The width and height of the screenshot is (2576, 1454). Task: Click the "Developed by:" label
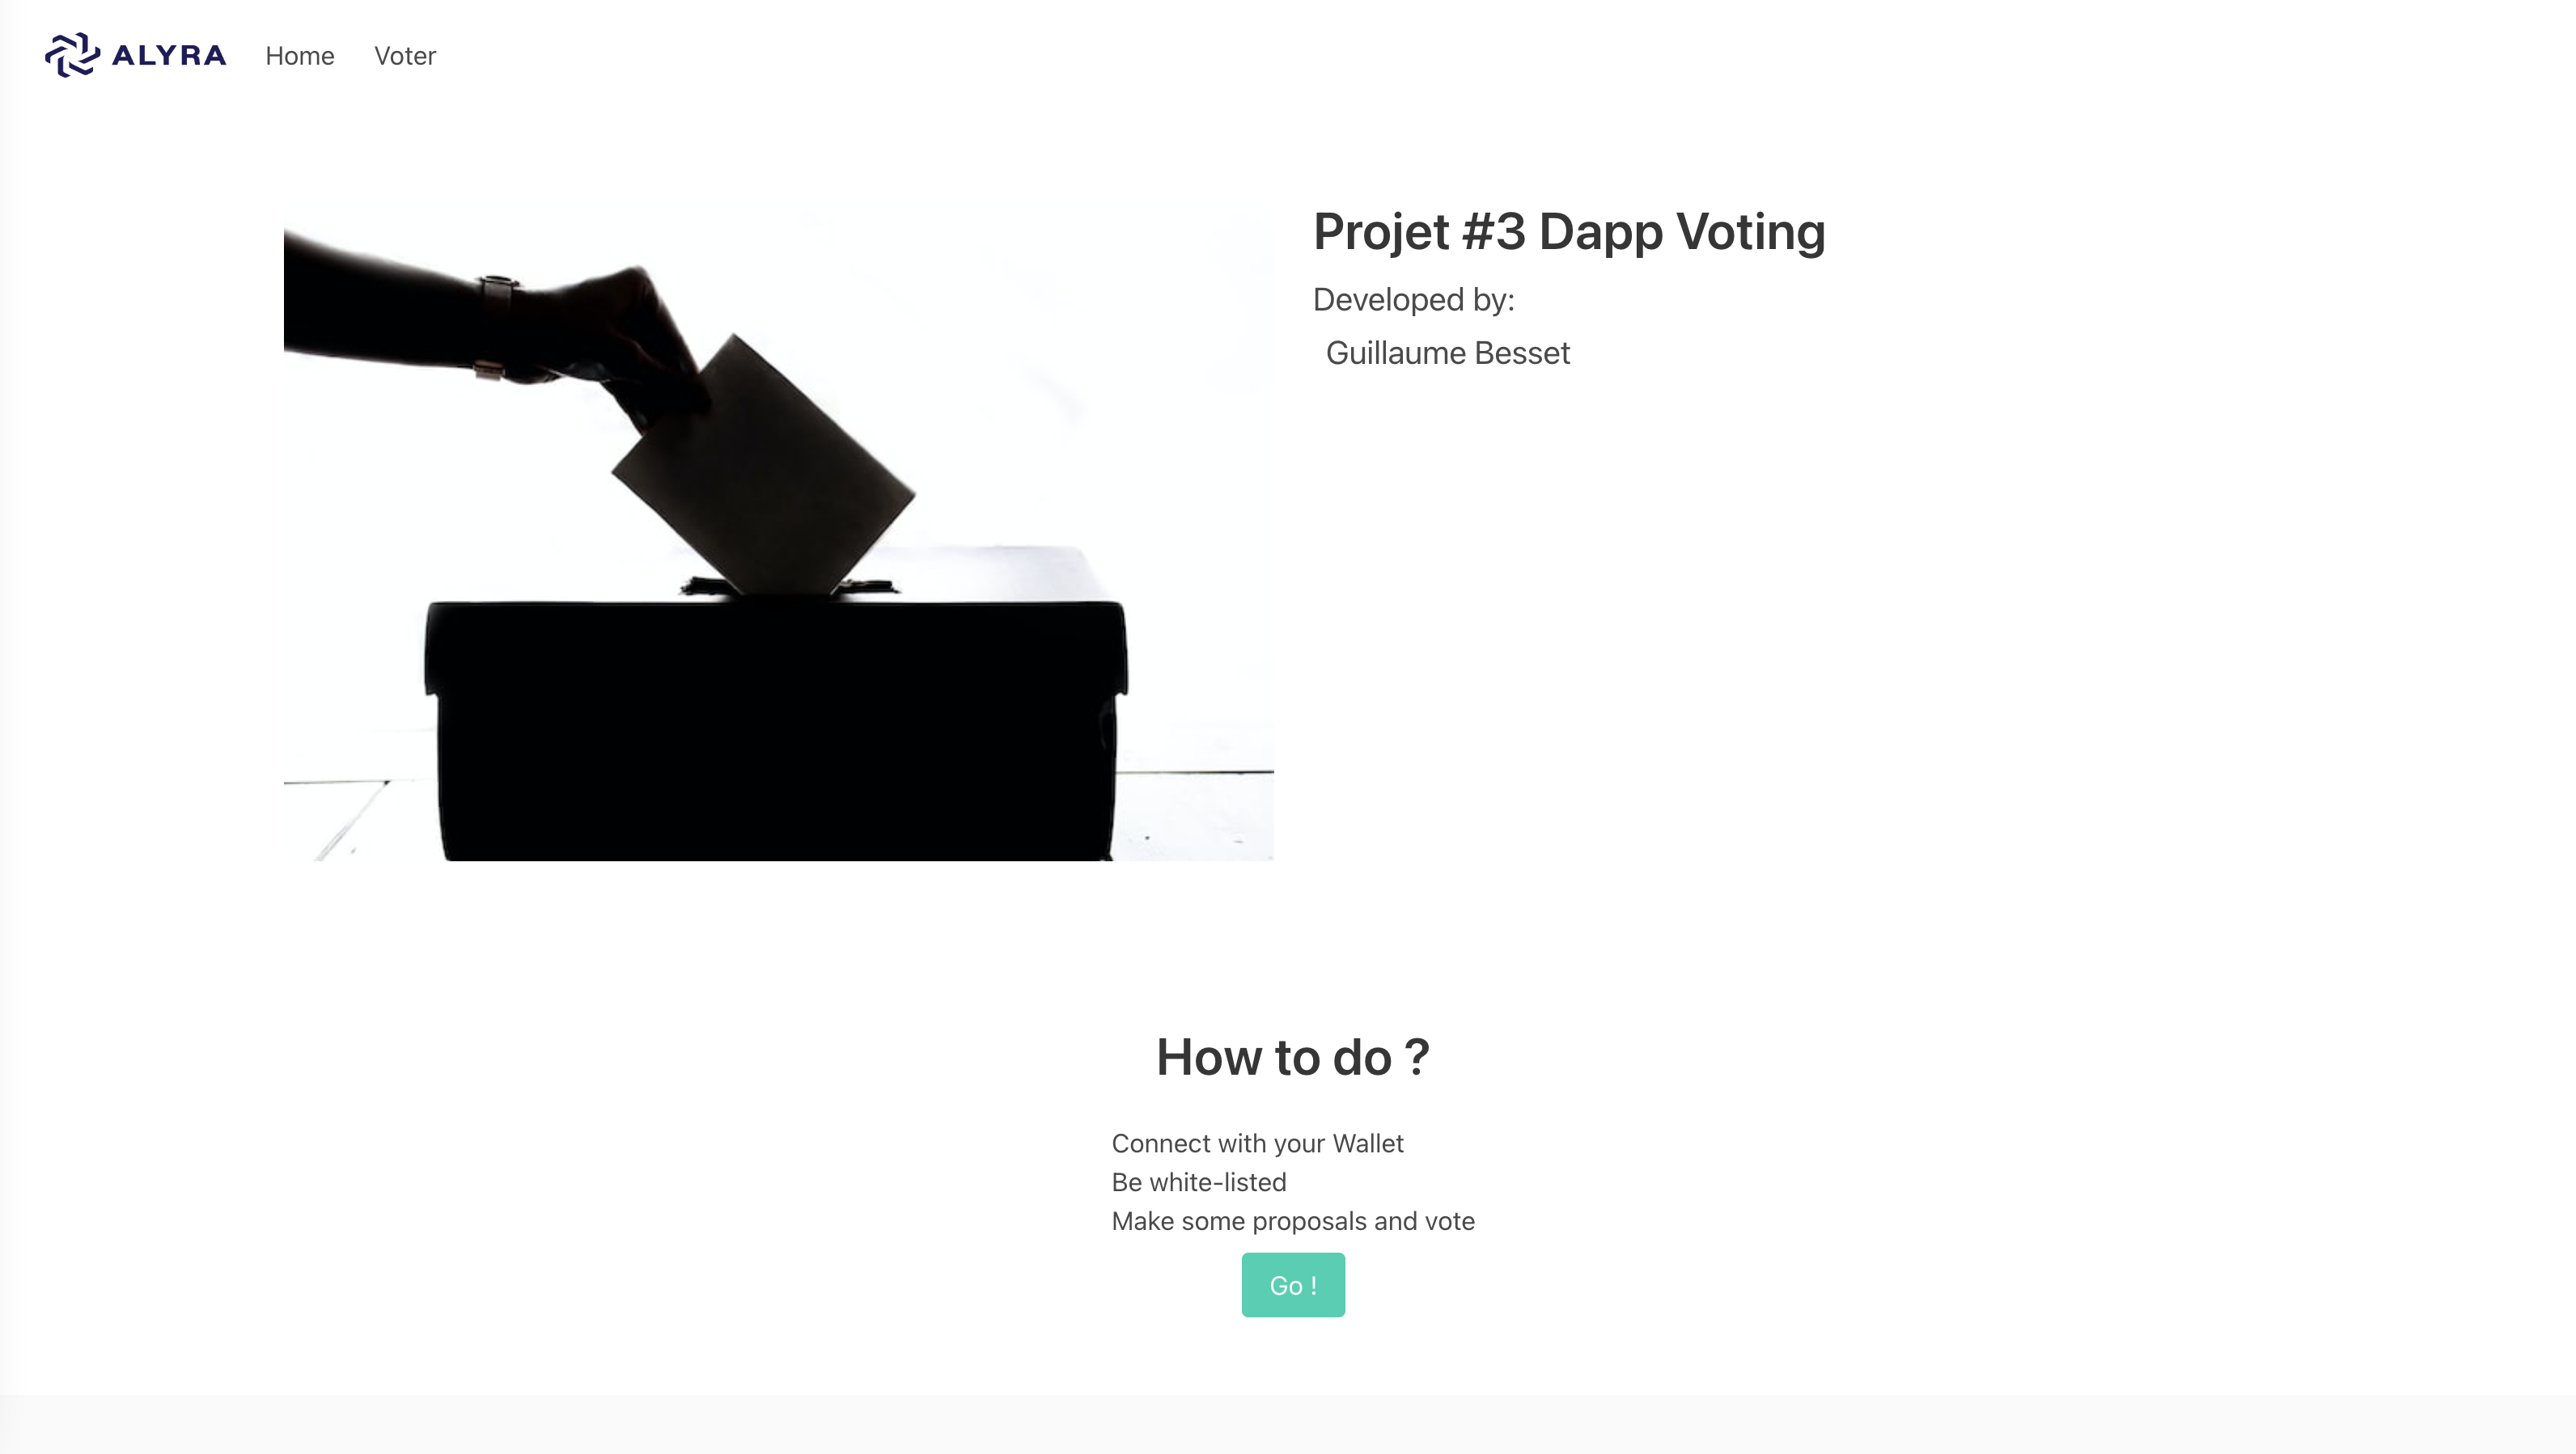click(1413, 300)
